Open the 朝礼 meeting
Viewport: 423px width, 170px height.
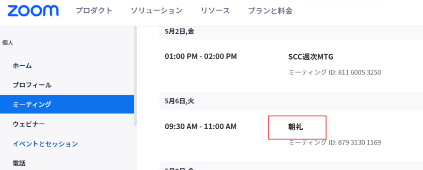coord(296,127)
